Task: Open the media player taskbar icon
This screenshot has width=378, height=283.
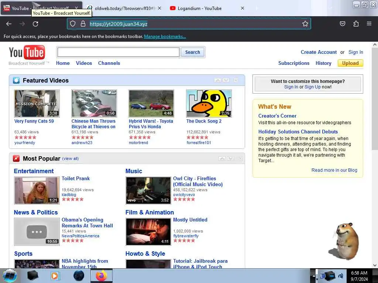Action: (55, 276)
